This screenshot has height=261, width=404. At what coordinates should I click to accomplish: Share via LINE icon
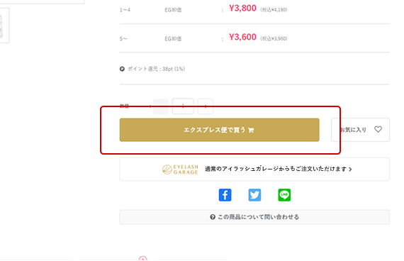[284, 195]
